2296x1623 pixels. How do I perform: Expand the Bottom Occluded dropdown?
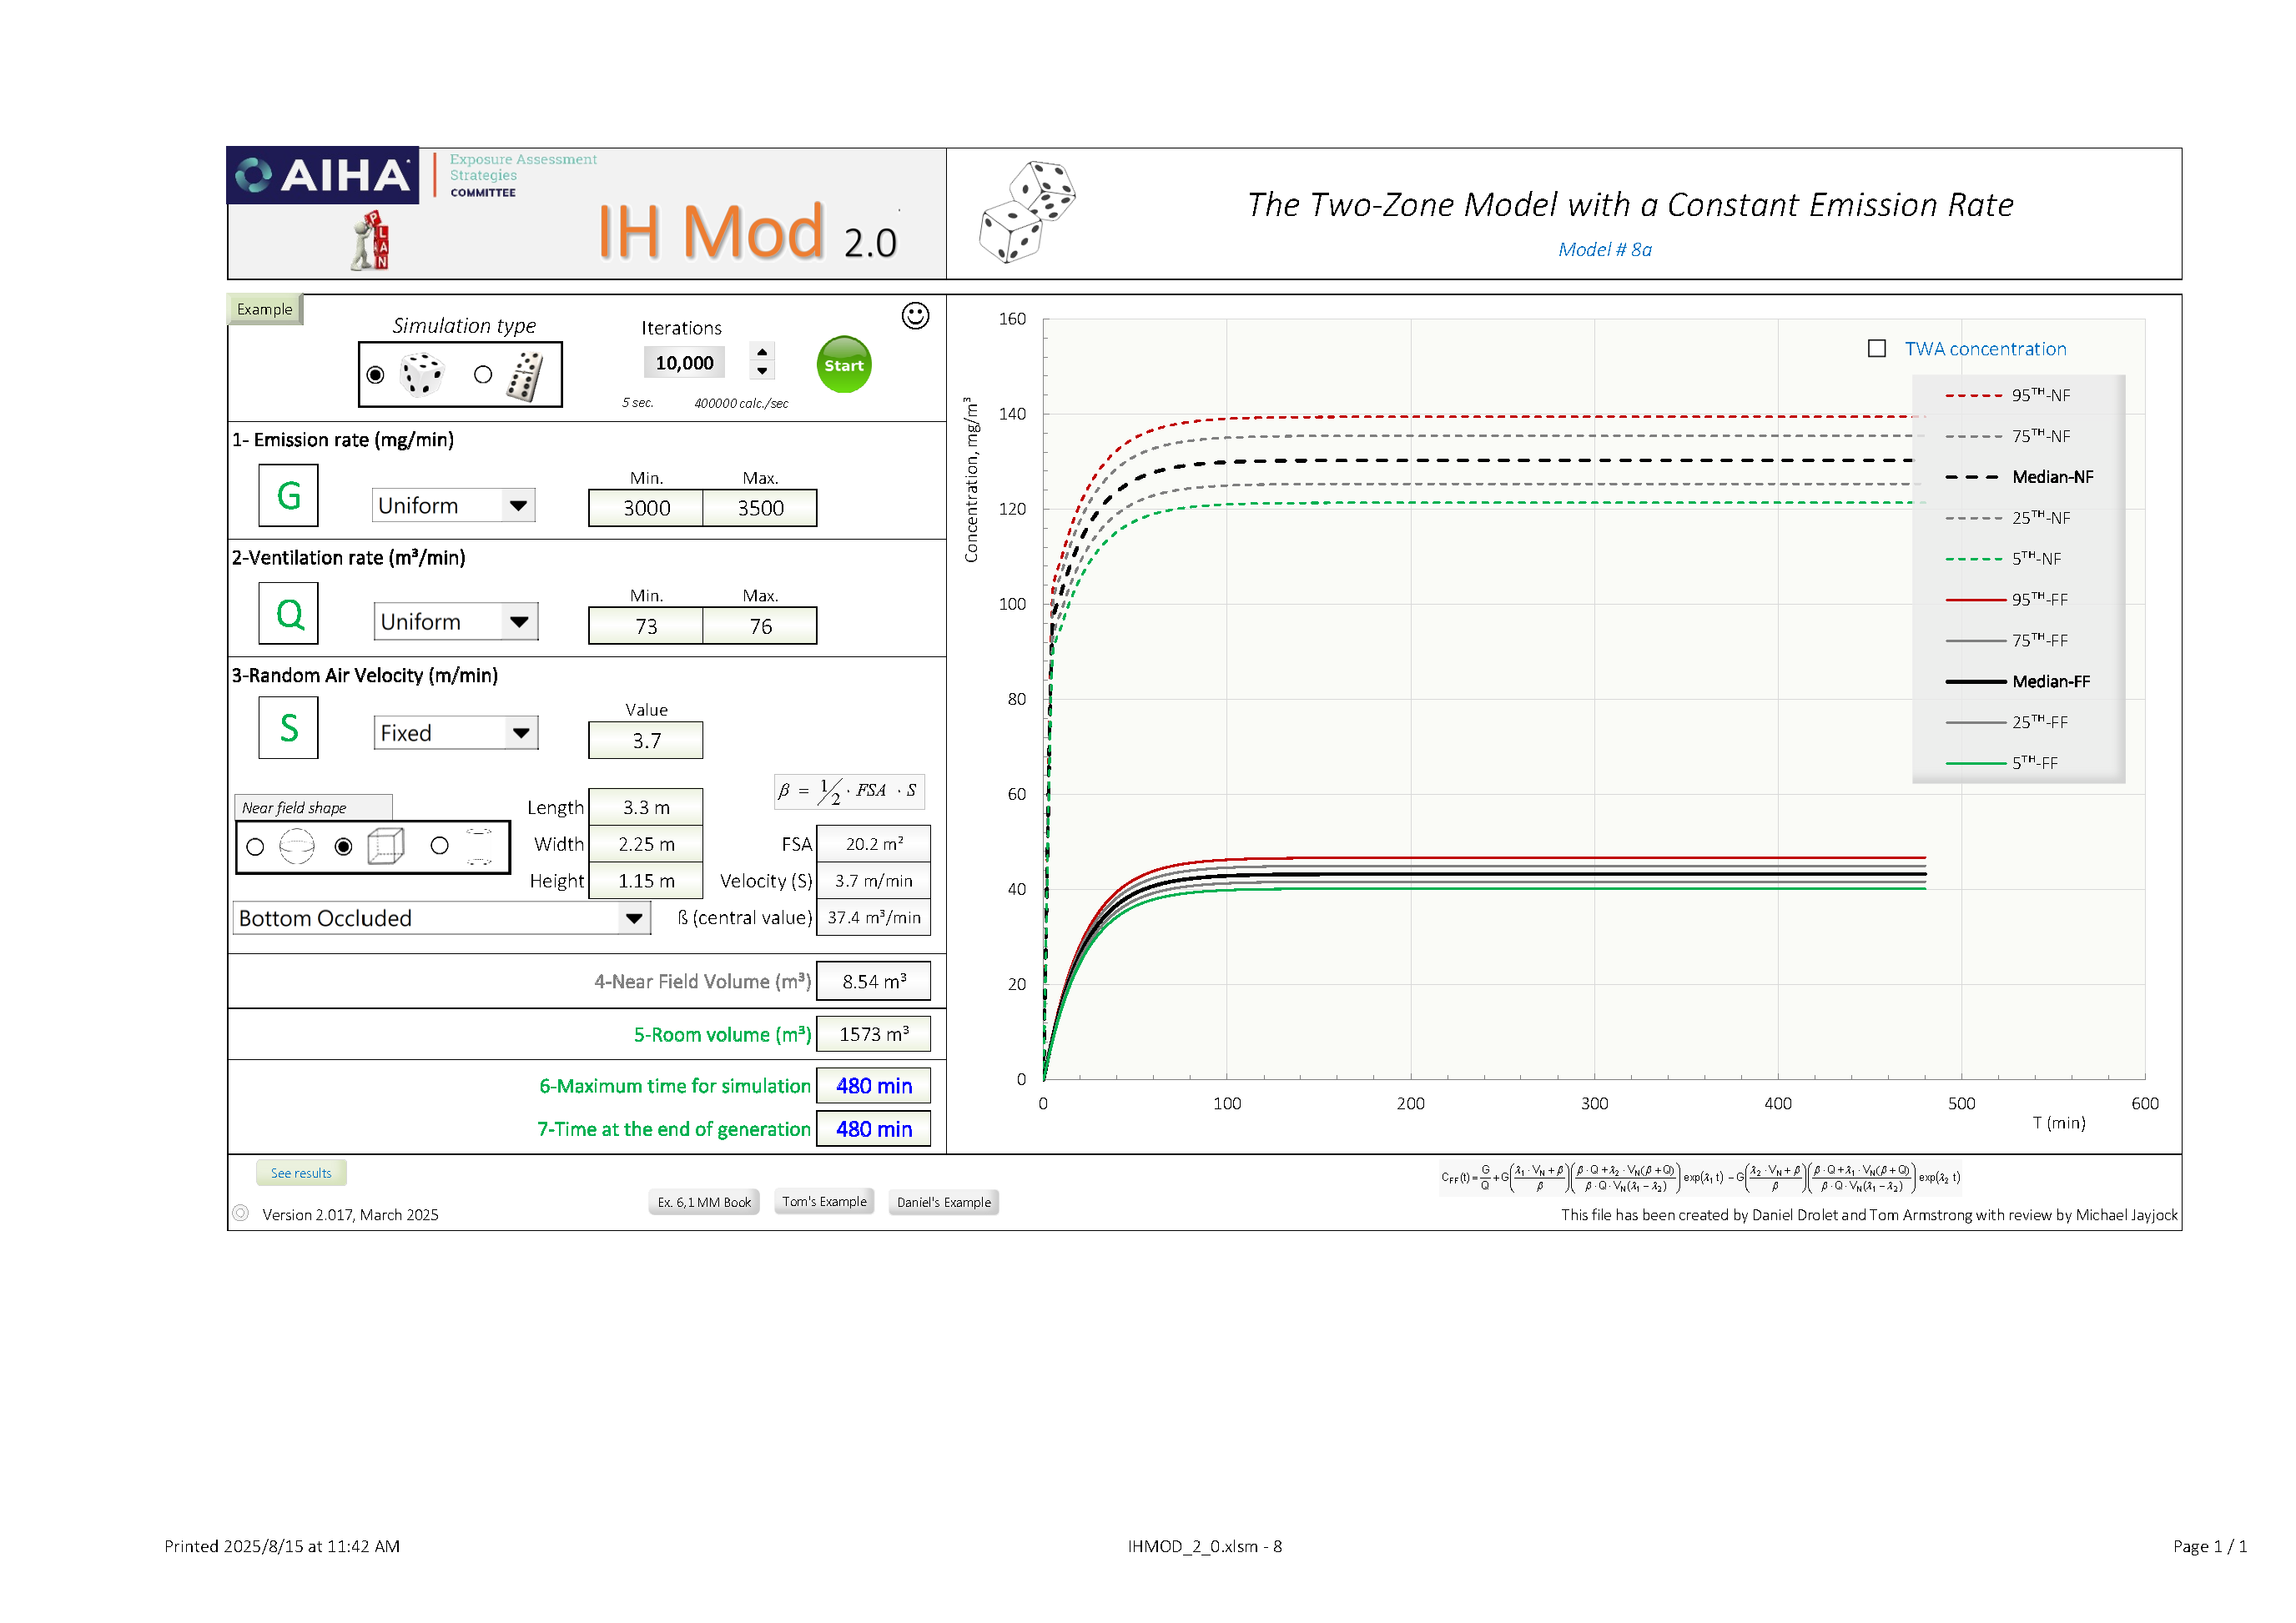pos(634,918)
